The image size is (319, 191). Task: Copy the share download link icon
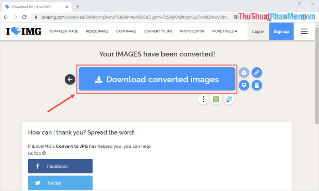point(257,73)
